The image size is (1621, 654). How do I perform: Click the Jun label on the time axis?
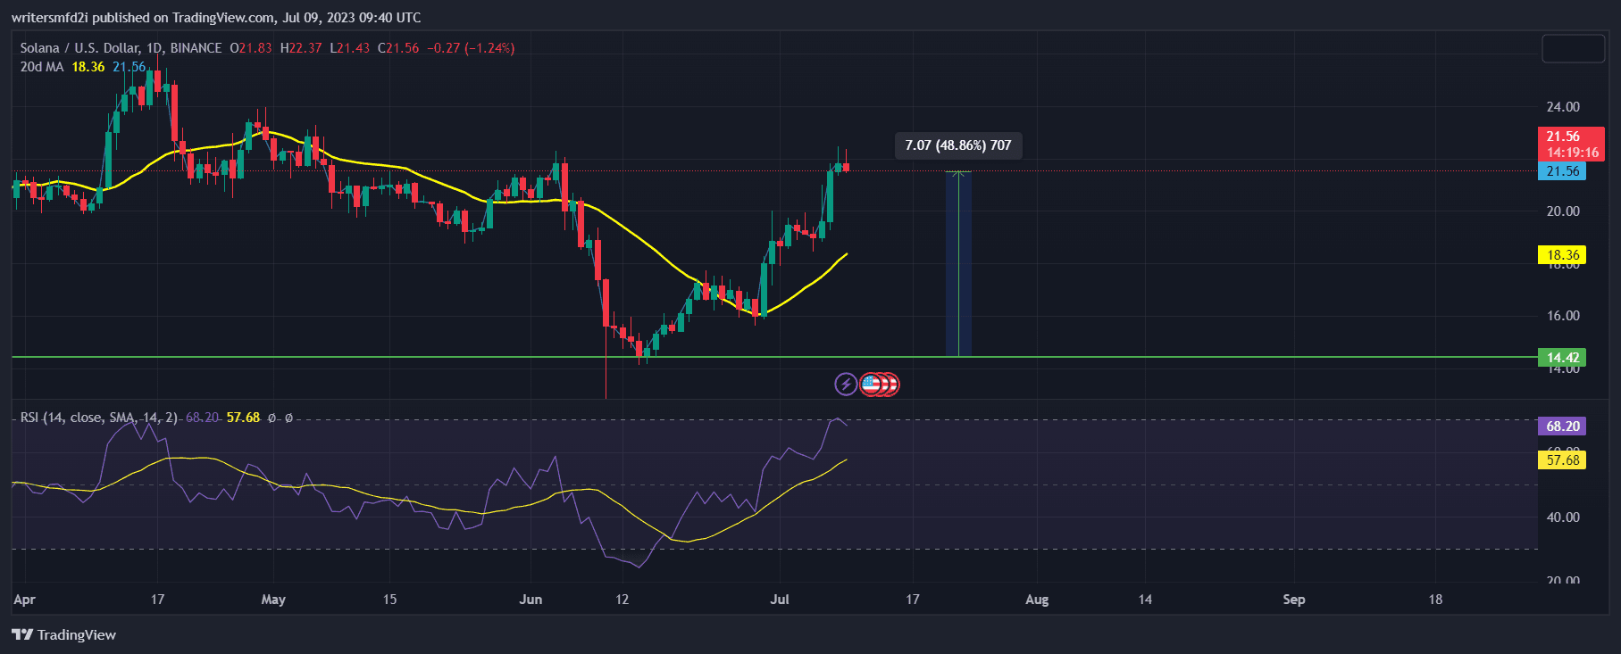click(531, 600)
